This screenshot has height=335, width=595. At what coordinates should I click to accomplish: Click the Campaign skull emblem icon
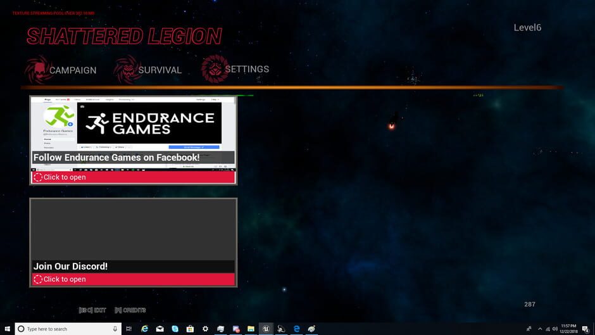pos(38,70)
